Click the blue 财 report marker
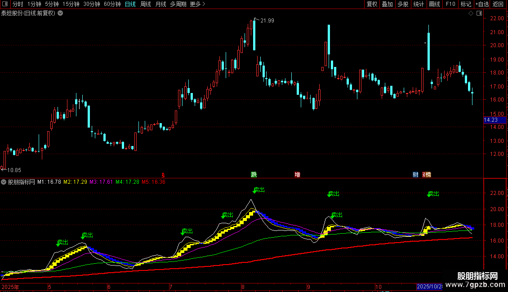 point(415,174)
